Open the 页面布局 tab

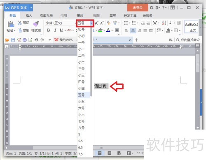[x=46, y=16]
